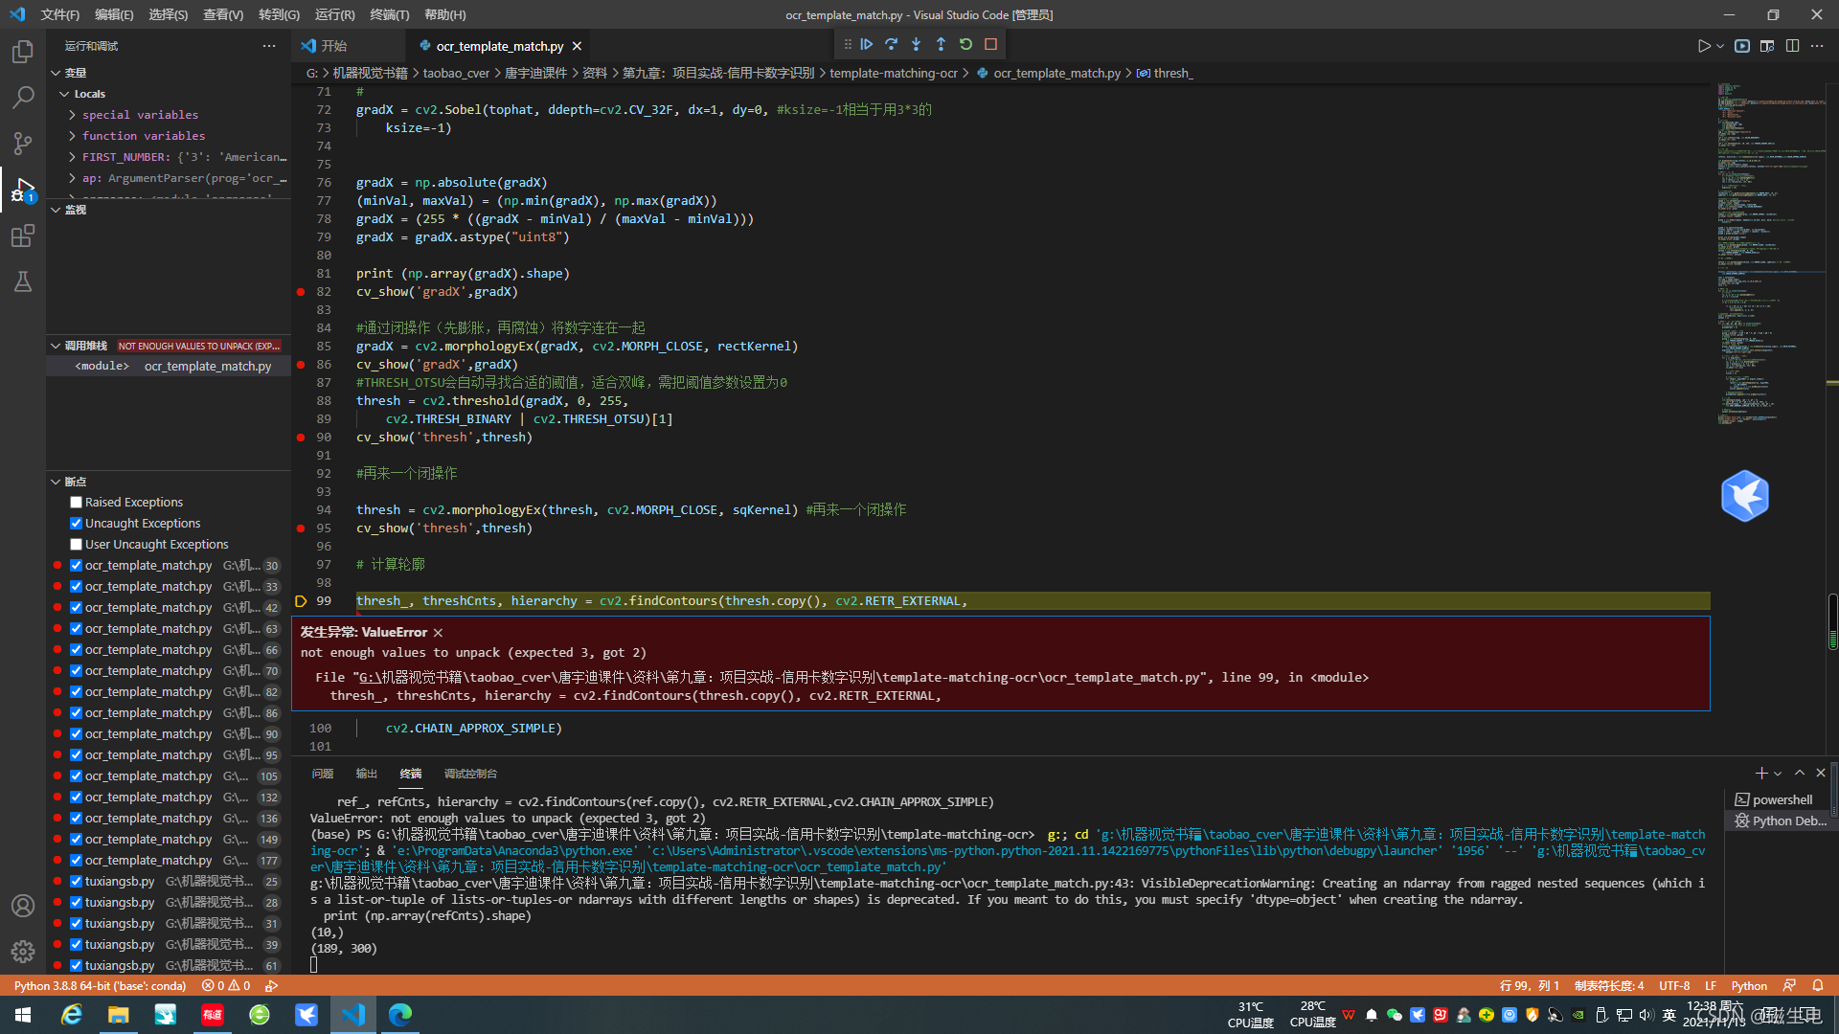Open the Explorer view in activity bar
Image resolution: width=1839 pixels, height=1034 pixels.
click(23, 52)
